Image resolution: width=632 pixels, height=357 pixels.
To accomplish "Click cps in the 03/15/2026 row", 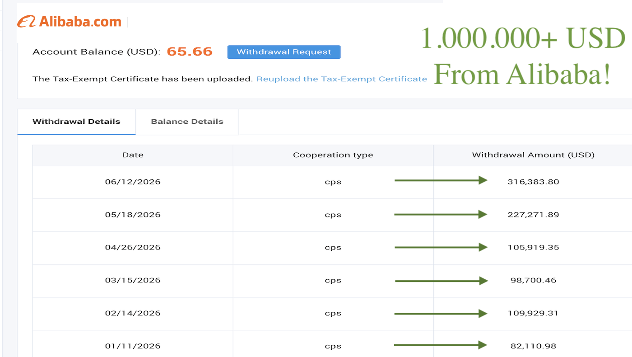I will pos(333,281).
